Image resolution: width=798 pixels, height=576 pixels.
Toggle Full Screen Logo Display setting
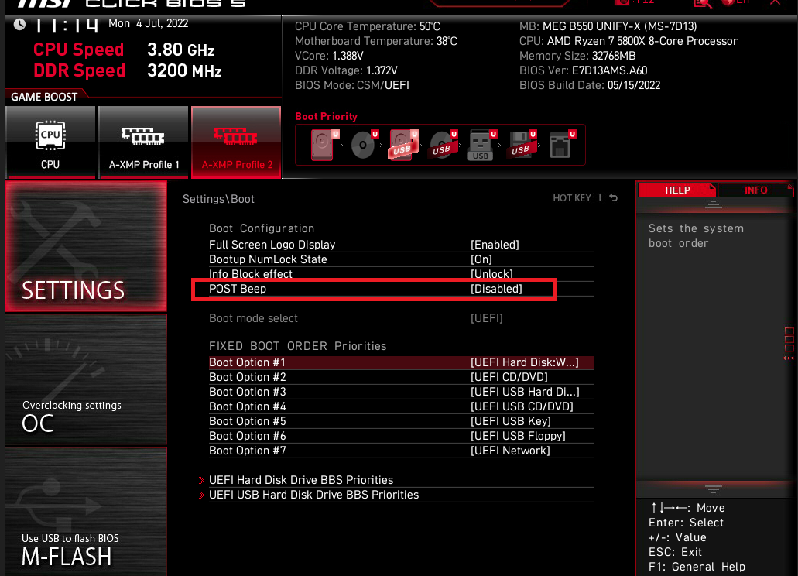[401, 245]
